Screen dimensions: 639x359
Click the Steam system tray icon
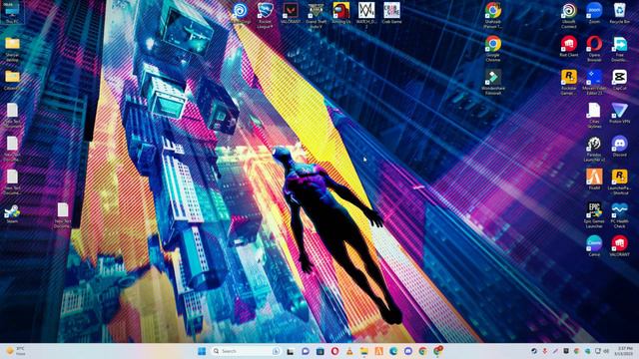tap(534, 351)
